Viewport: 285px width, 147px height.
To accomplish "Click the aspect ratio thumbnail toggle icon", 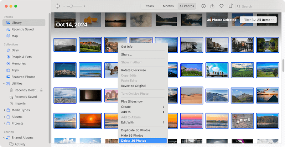I will tap(58, 6).
